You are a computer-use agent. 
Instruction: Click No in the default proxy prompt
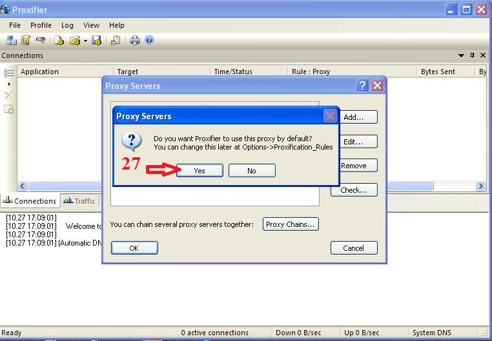(x=252, y=171)
